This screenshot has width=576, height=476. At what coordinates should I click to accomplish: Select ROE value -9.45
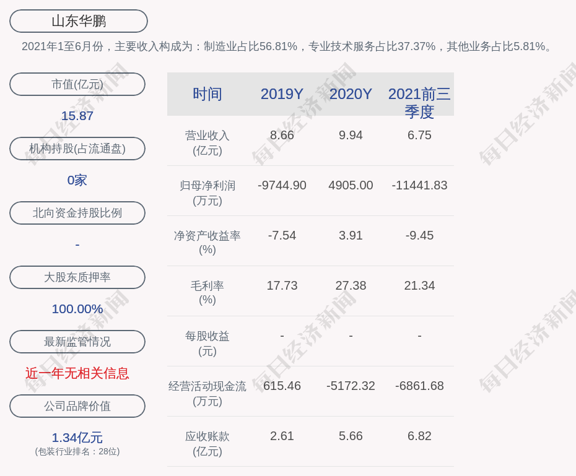(x=419, y=235)
